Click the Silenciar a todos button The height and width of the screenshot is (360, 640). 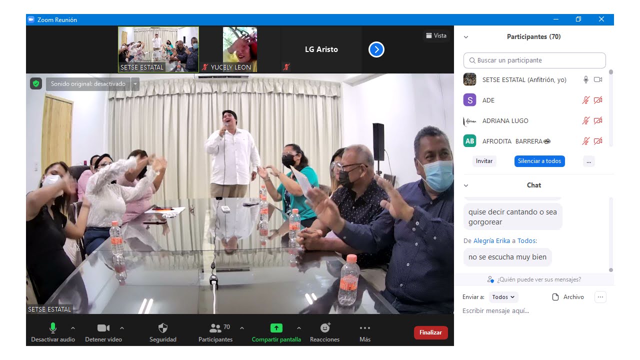[x=539, y=161]
